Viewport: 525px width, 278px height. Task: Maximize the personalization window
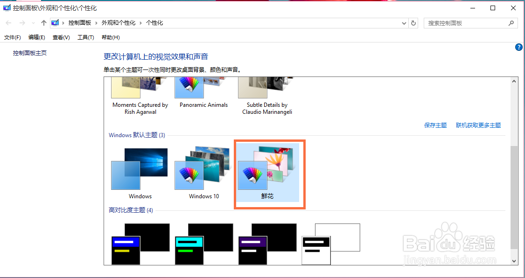493,8
